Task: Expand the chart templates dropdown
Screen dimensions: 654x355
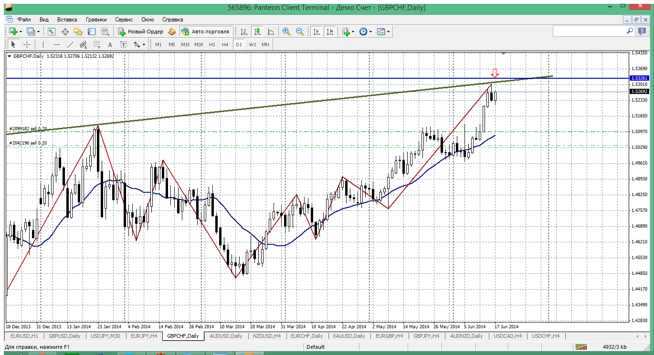Action: (388, 31)
